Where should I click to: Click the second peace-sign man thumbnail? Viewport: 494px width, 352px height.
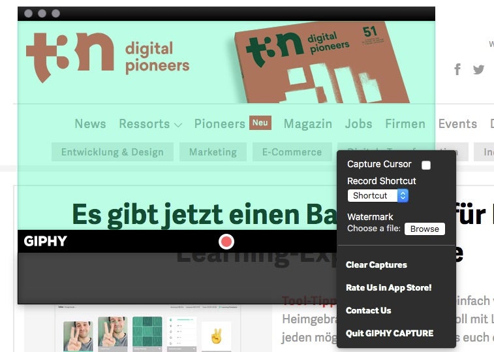click(x=113, y=334)
